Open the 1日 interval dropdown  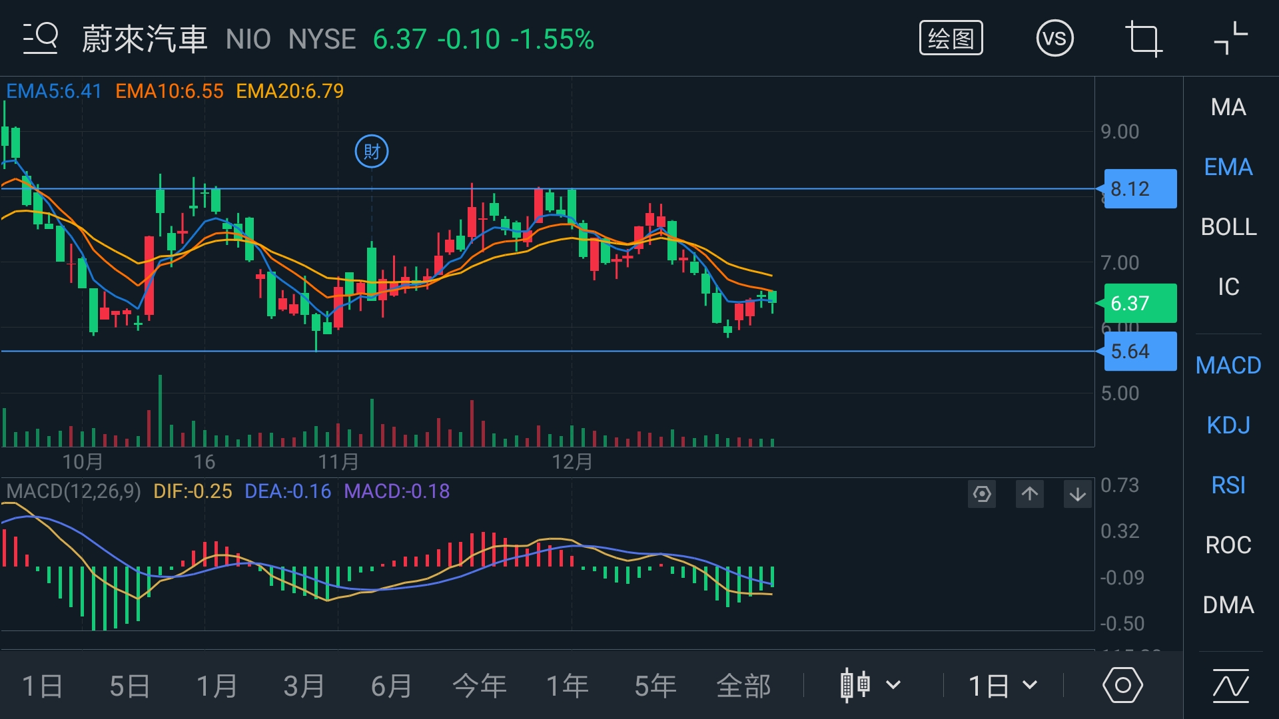[1003, 686]
